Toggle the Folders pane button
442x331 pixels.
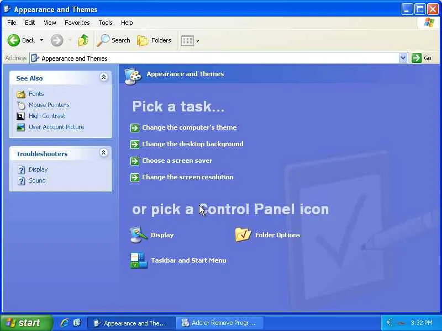click(154, 40)
